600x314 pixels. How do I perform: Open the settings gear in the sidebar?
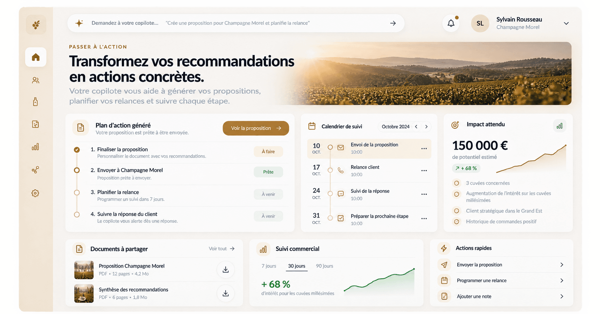pyautogui.click(x=35, y=193)
